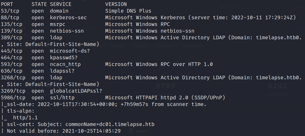Select the 53/tcp port entry

coord(10,11)
